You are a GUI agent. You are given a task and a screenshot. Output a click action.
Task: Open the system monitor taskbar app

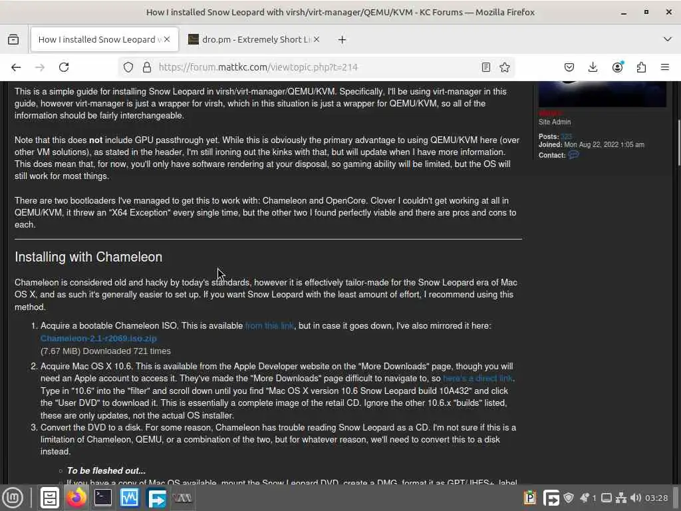pos(130,498)
